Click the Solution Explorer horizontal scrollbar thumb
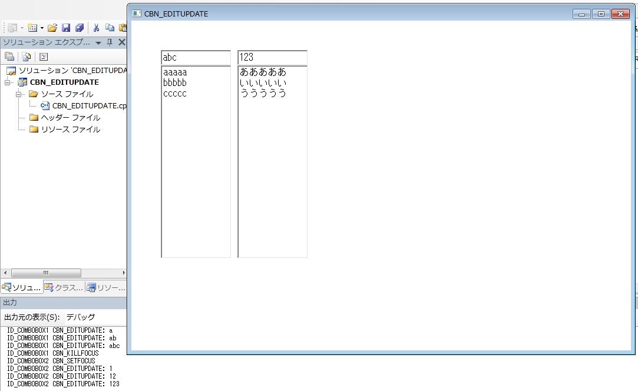This screenshot has height=391, width=638. pyautogui.click(x=46, y=273)
